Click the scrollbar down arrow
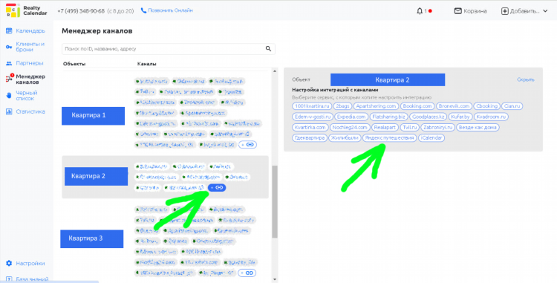Image resolution: width=557 pixels, height=283 pixels. click(275, 280)
